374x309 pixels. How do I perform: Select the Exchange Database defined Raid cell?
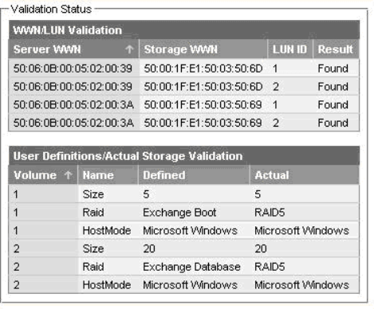[194, 267]
